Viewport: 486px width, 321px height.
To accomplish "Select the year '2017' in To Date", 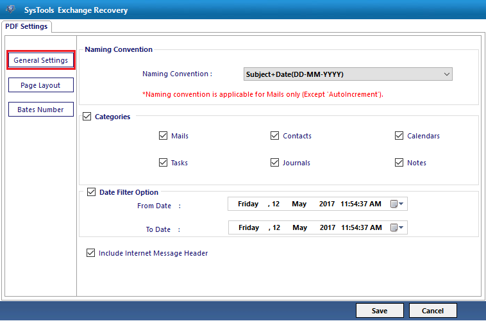I will (x=327, y=227).
